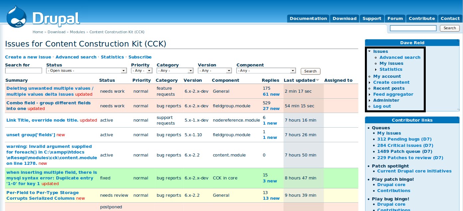463x211 pixels.
Task: Go to Download breadcrumb link
Action: pos(57,32)
